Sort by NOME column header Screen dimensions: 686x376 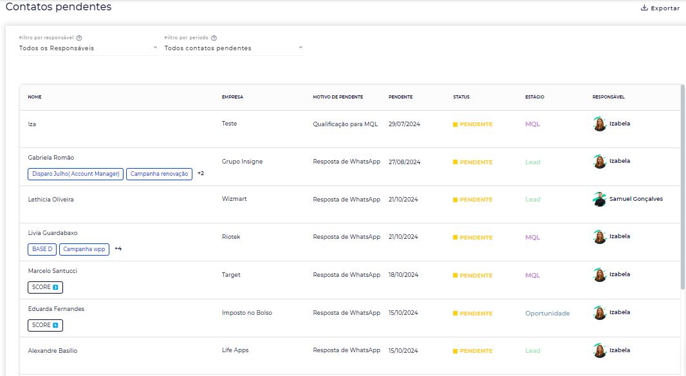(x=35, y=97)
